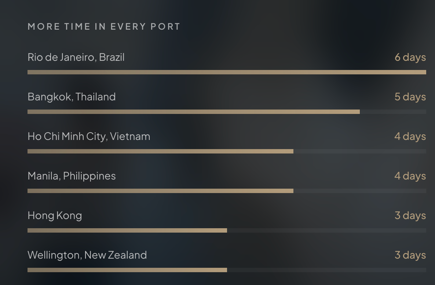Click the '6 days' value for Rio
This screenshot has height=285, width=435.
click(410, 58)
